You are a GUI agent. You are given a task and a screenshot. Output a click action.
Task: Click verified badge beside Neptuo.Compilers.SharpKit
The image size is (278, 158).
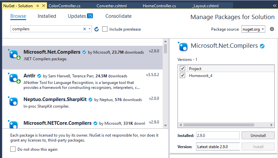tap(91, 99)
